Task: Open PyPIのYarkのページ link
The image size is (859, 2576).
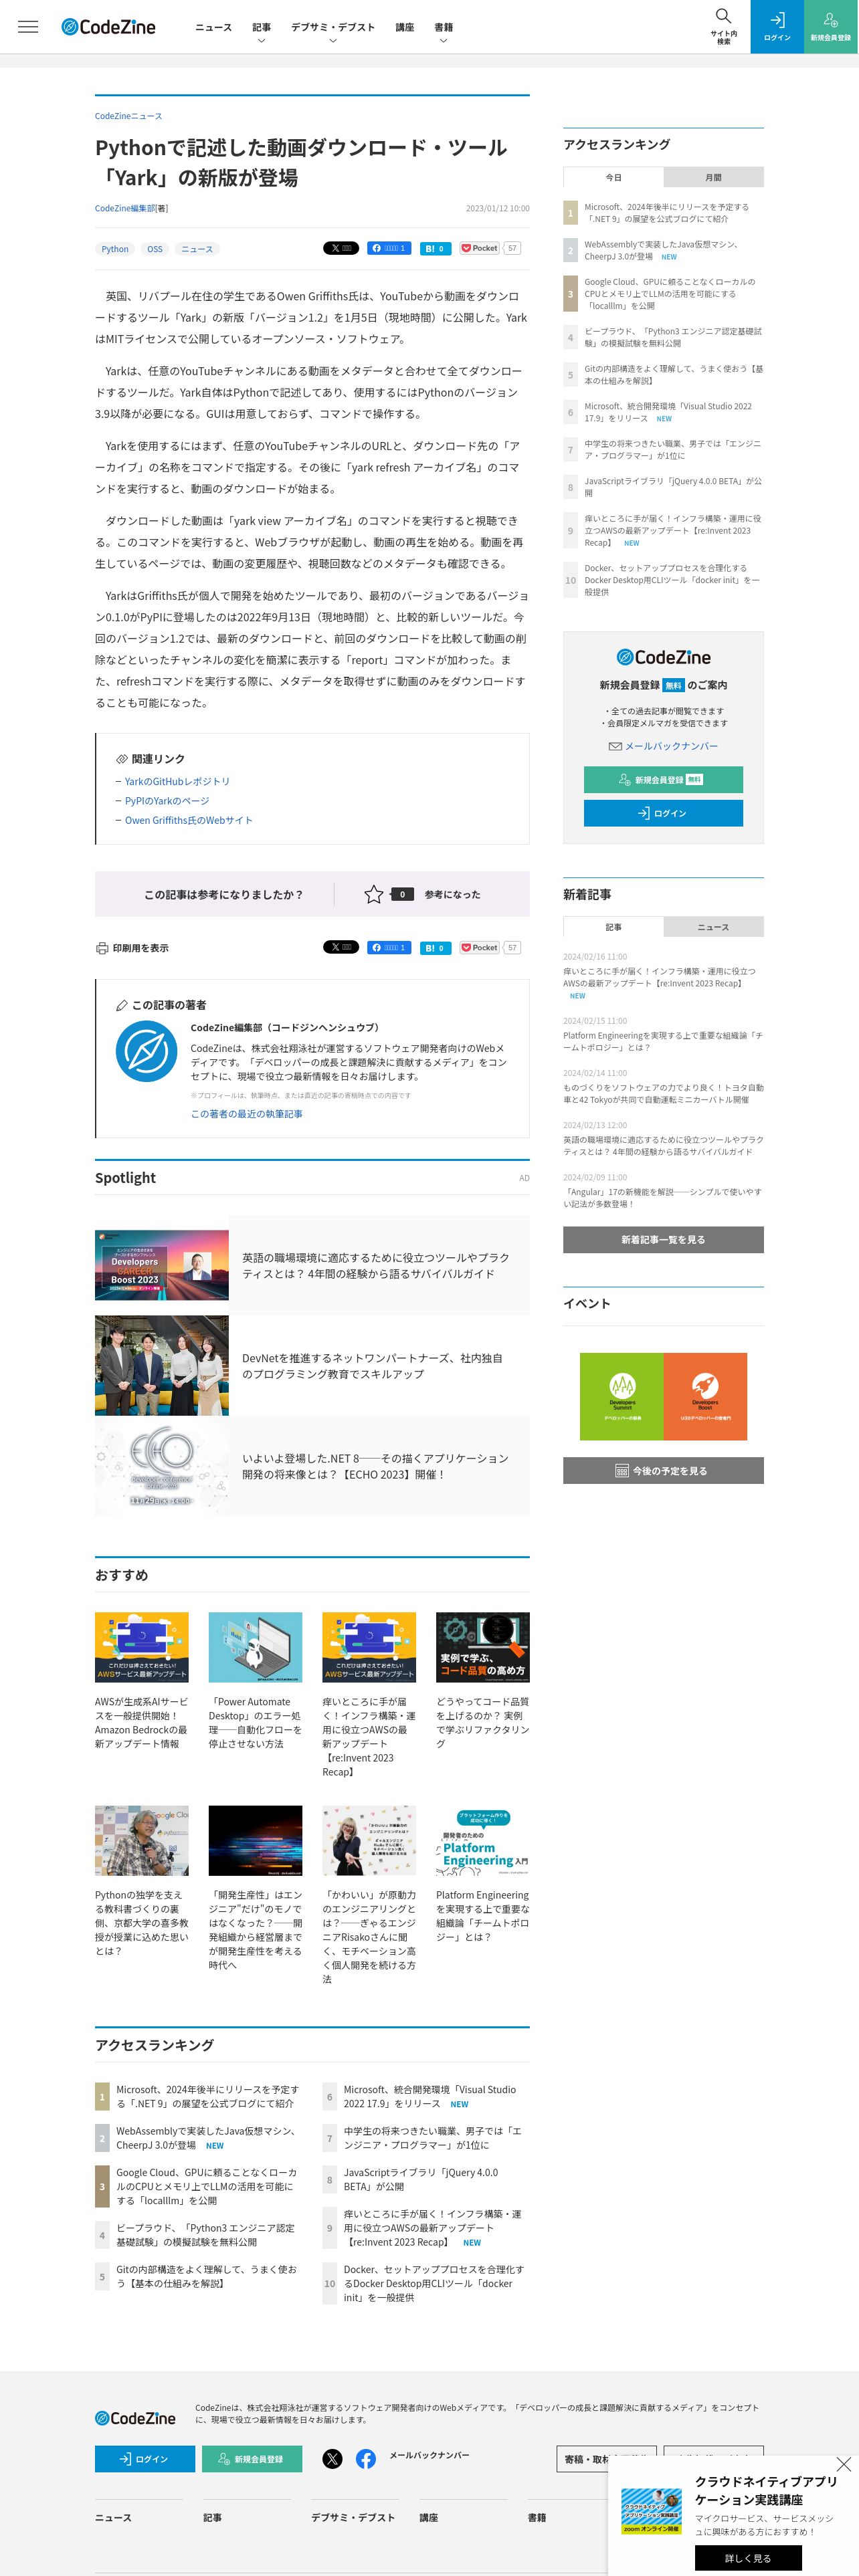Action: (x=167, y=801)
